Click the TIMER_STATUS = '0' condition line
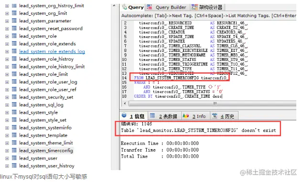303x182 pixels. [x=183, y=91]
